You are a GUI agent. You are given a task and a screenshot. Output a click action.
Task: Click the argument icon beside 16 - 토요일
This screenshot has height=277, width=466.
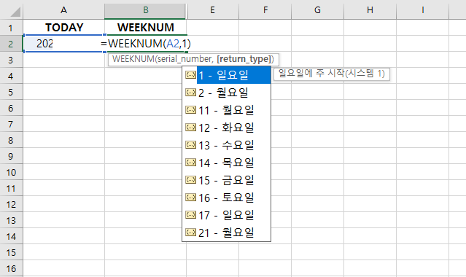pyautogui.click(x=190, y=197)
